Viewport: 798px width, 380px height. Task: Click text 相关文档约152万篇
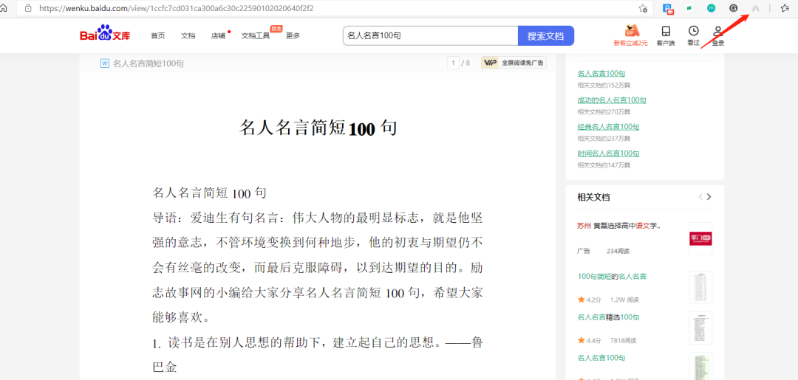(604, 85)
